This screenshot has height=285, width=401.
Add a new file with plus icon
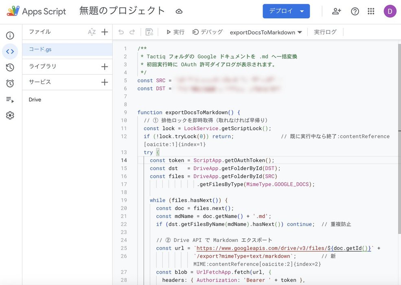pyautogui.click(x=105, y=32)
